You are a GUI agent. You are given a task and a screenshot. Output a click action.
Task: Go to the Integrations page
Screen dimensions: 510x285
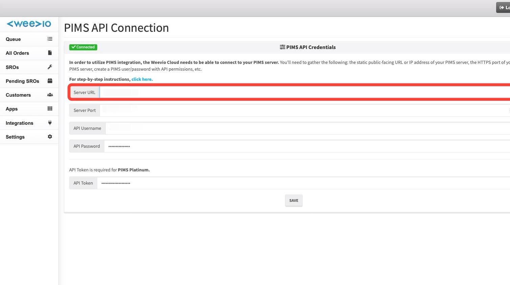tap(29, 123)
